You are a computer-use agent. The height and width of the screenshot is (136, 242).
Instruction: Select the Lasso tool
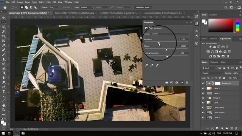tap(3, 27)
